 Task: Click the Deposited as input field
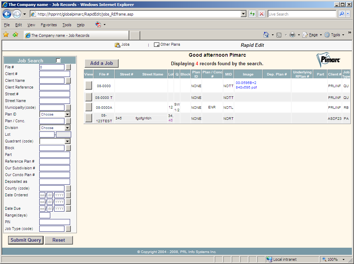[55, 182]
